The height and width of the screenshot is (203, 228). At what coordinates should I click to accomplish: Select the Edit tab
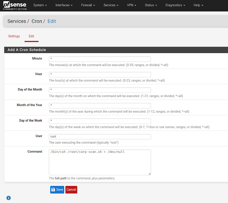pyautogui.click(x=31, y=36)
